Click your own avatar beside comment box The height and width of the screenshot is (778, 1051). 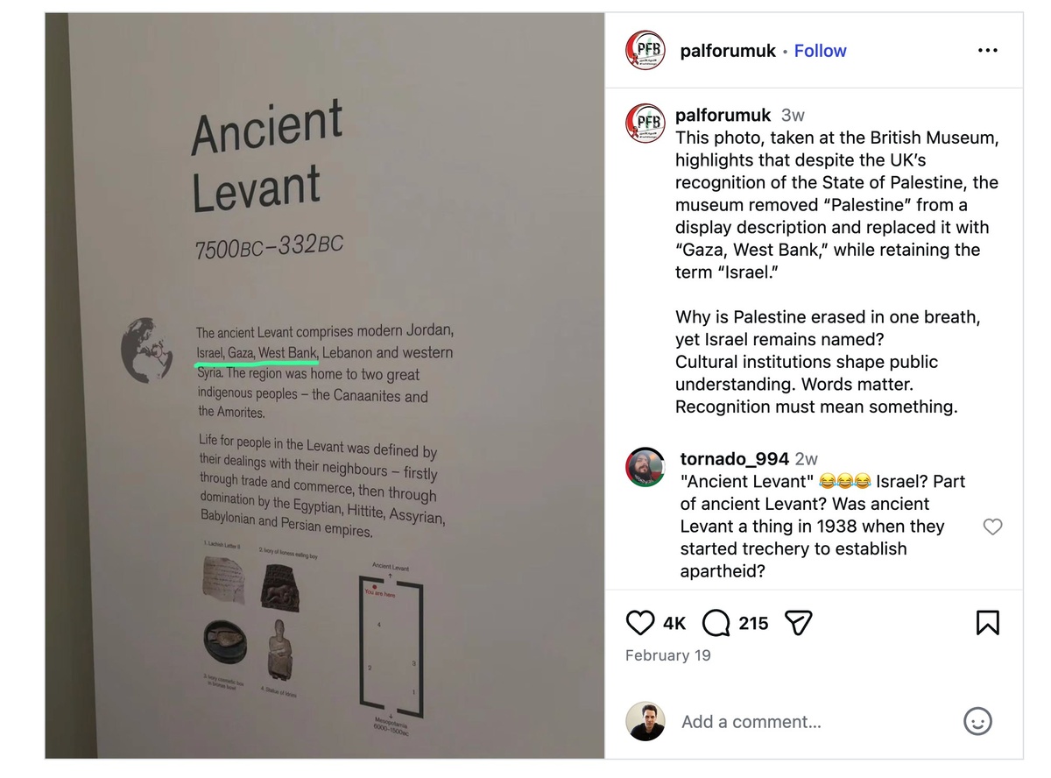[x=645, y=721]
